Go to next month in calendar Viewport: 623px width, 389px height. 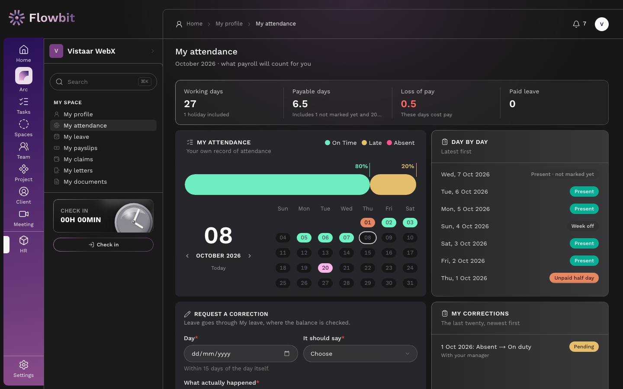coord(250,256)
